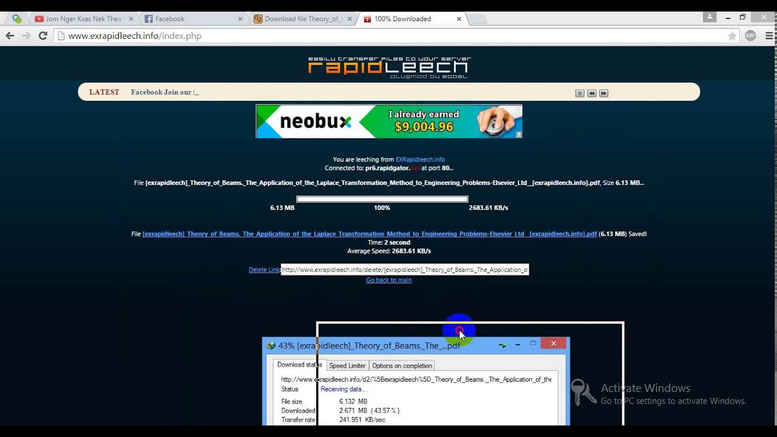Click the 100% download progress bar

(x=382, y=199)
